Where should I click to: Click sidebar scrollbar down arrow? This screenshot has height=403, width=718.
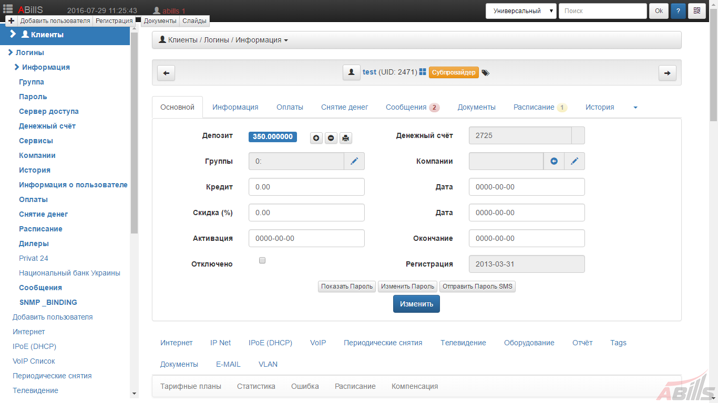click(134, 393)
